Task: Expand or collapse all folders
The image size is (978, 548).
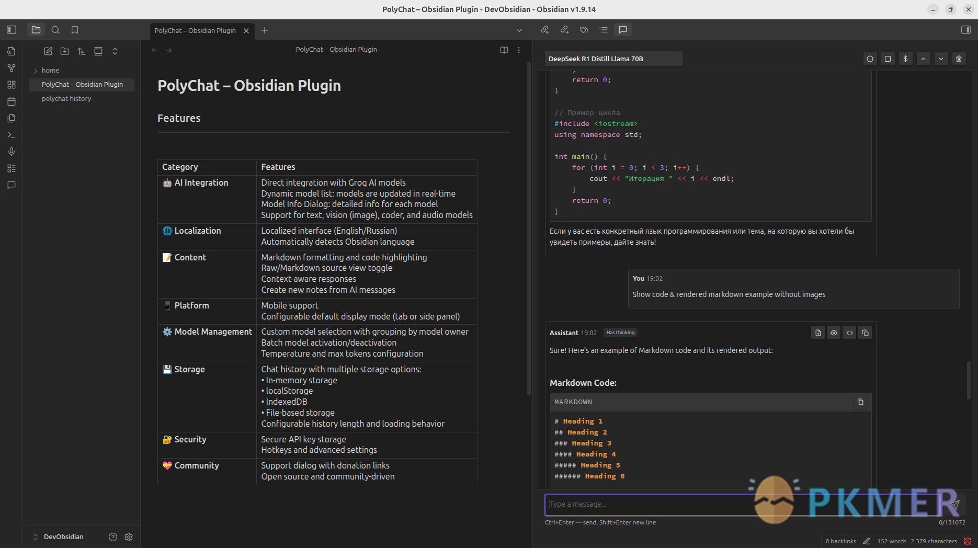Action: tap(115, 51)
